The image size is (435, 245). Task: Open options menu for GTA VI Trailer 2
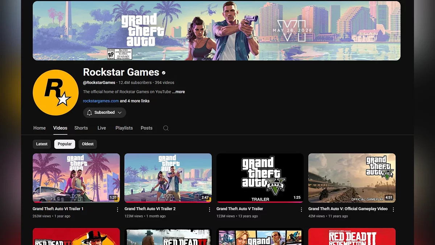(x=209, y=209)
